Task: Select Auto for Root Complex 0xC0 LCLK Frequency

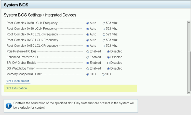Action: (88, 40)
